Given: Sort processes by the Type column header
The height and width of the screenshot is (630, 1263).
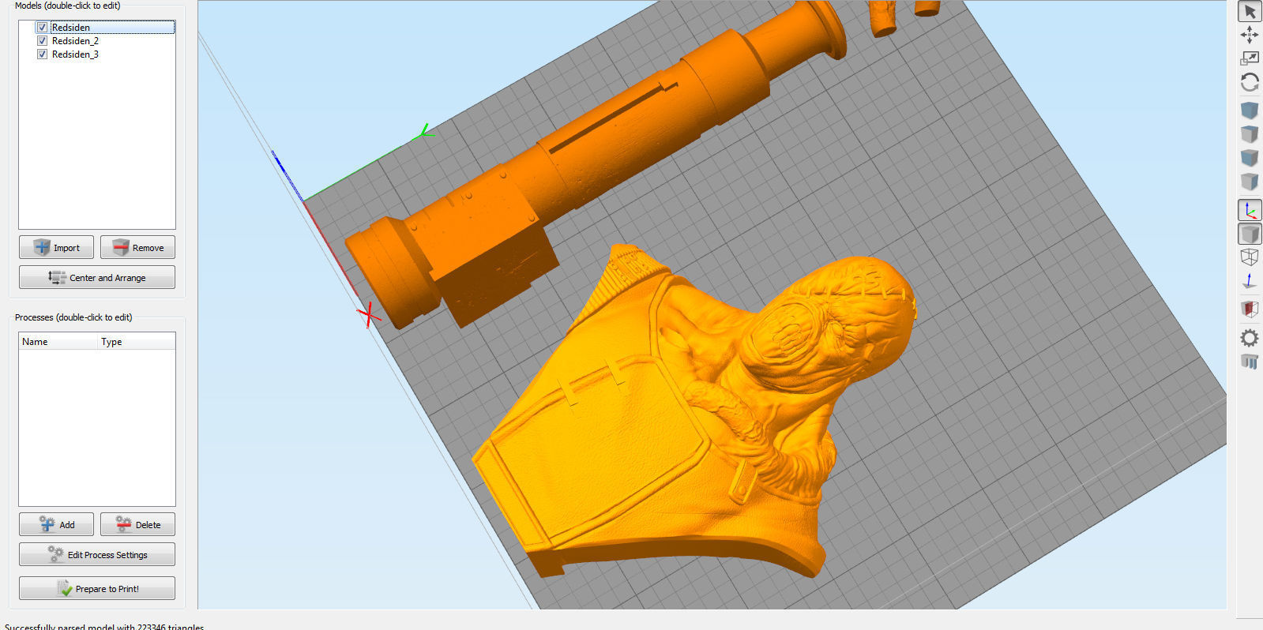Looking at the screenshot, I should pyautogui.click(x=136, y=342).
